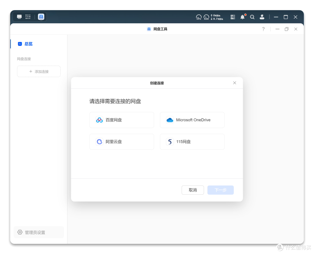
Task: Close the 创建连接 dialog
Action: click(x=235, y=83)
